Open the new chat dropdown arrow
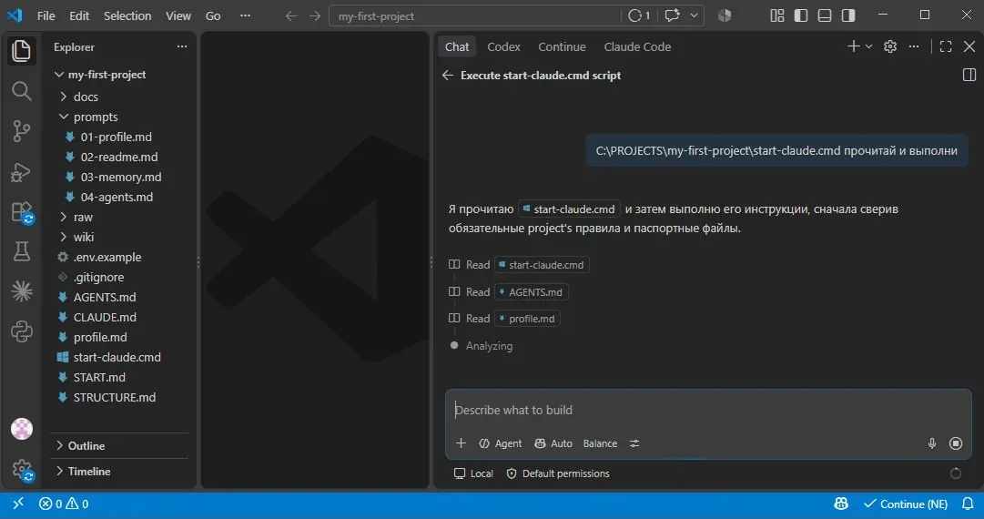984x519 pixels. pyautogui.click(x=868, y=46)
